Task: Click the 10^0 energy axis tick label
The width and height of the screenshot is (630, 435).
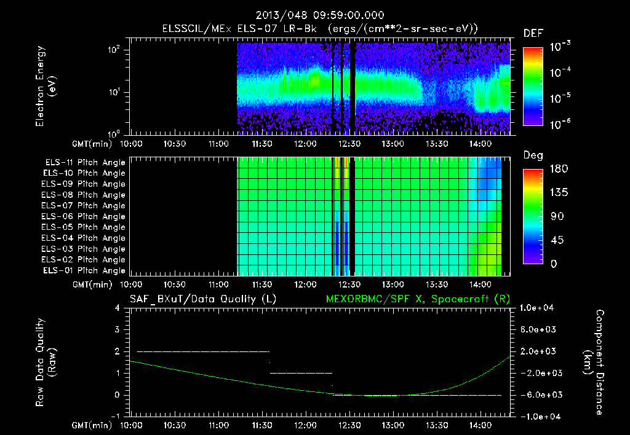Action: click(x=114, y=133)
